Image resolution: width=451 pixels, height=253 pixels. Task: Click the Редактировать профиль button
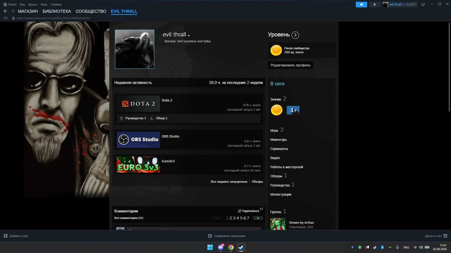click(x=290, y=65)
